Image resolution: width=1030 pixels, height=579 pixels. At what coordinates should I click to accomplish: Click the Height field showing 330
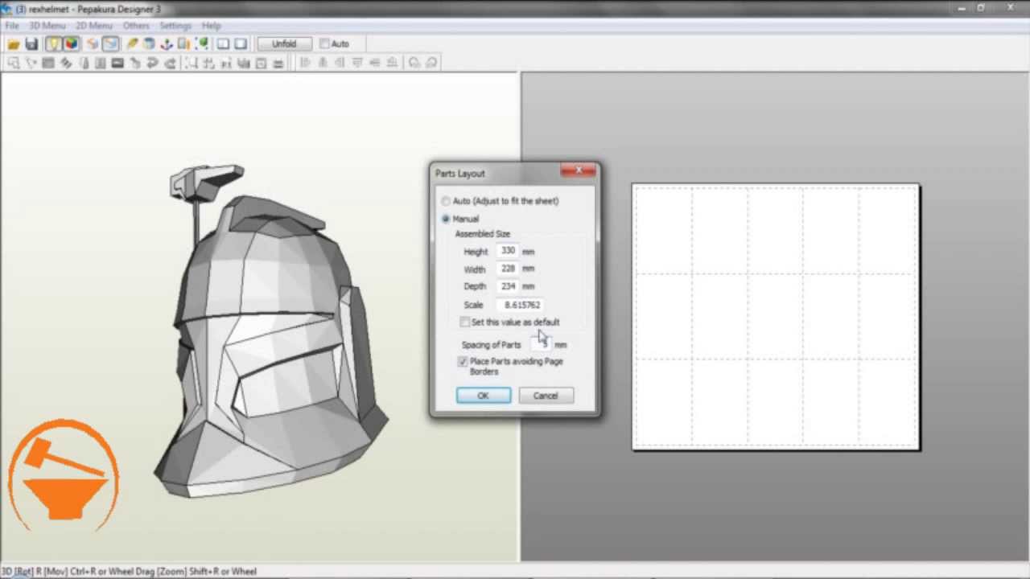pyautogui.click(x=507, y=251)
